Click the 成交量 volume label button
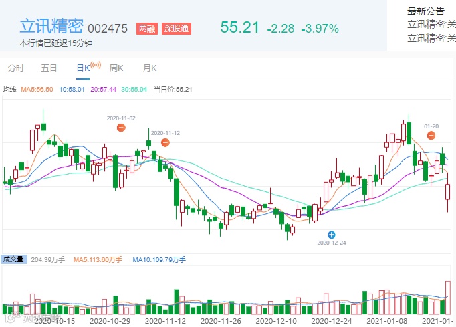 tap(14, 259)
